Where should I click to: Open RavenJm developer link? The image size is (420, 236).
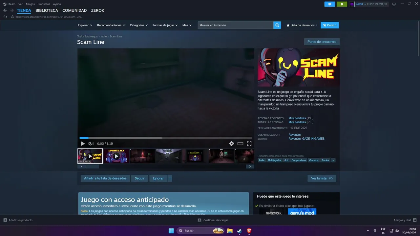click(295, 135)
